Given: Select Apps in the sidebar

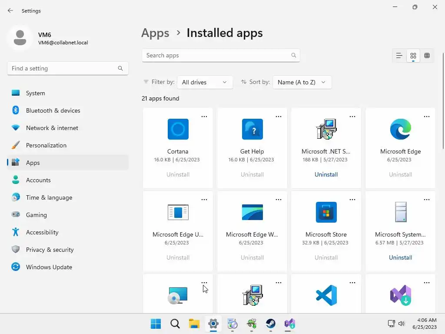Looking at the screenshot, I should click(67, 163).
